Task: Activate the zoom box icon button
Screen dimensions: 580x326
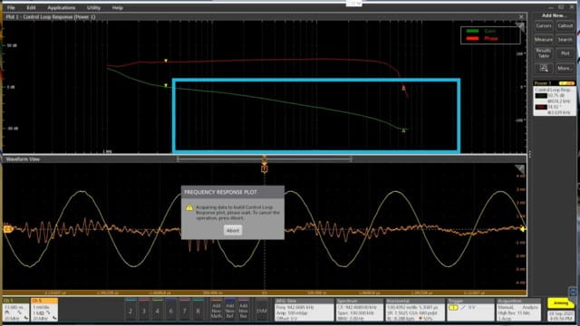Action: [544, 68]
